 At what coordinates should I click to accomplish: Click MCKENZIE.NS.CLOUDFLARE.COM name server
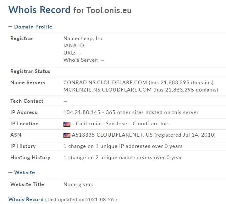coord(107,90)
